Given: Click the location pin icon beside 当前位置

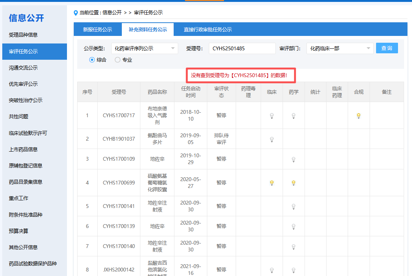Looking at the screenshot, I should click(76, 12).
